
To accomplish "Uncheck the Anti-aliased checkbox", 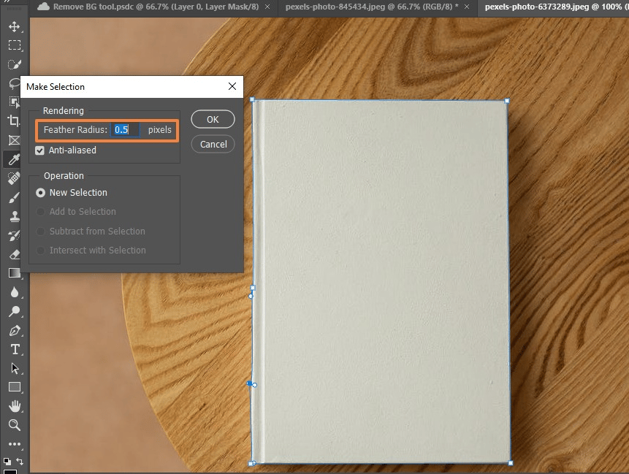I will (x=40, y=150).
